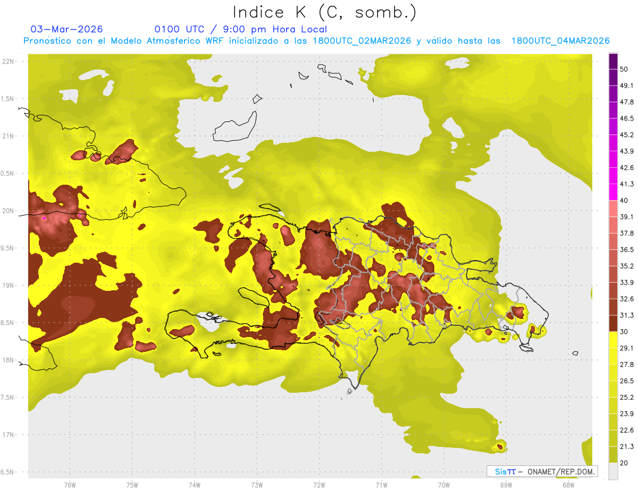Click the legend value "47.8"
638x492 pixels.
(627, 102)
